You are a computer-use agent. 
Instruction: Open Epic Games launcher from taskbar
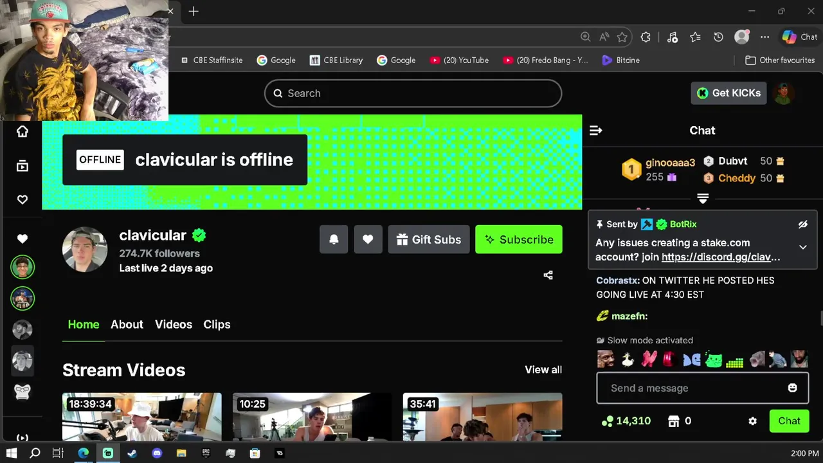tap(206, 453)
